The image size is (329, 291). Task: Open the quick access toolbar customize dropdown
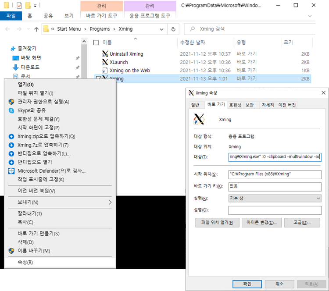pyautogui.click(x=35, y=6)
